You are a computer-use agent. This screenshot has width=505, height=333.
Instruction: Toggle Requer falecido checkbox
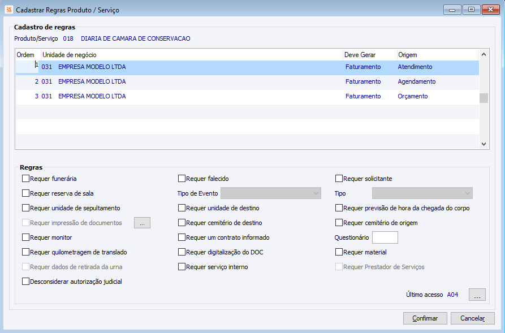(182, 179)
